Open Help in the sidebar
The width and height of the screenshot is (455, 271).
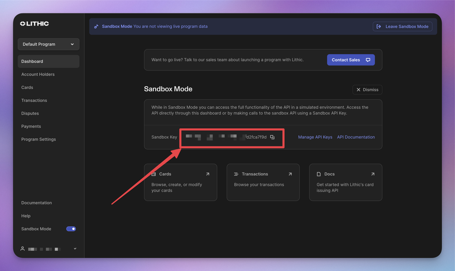pos(26,216)
